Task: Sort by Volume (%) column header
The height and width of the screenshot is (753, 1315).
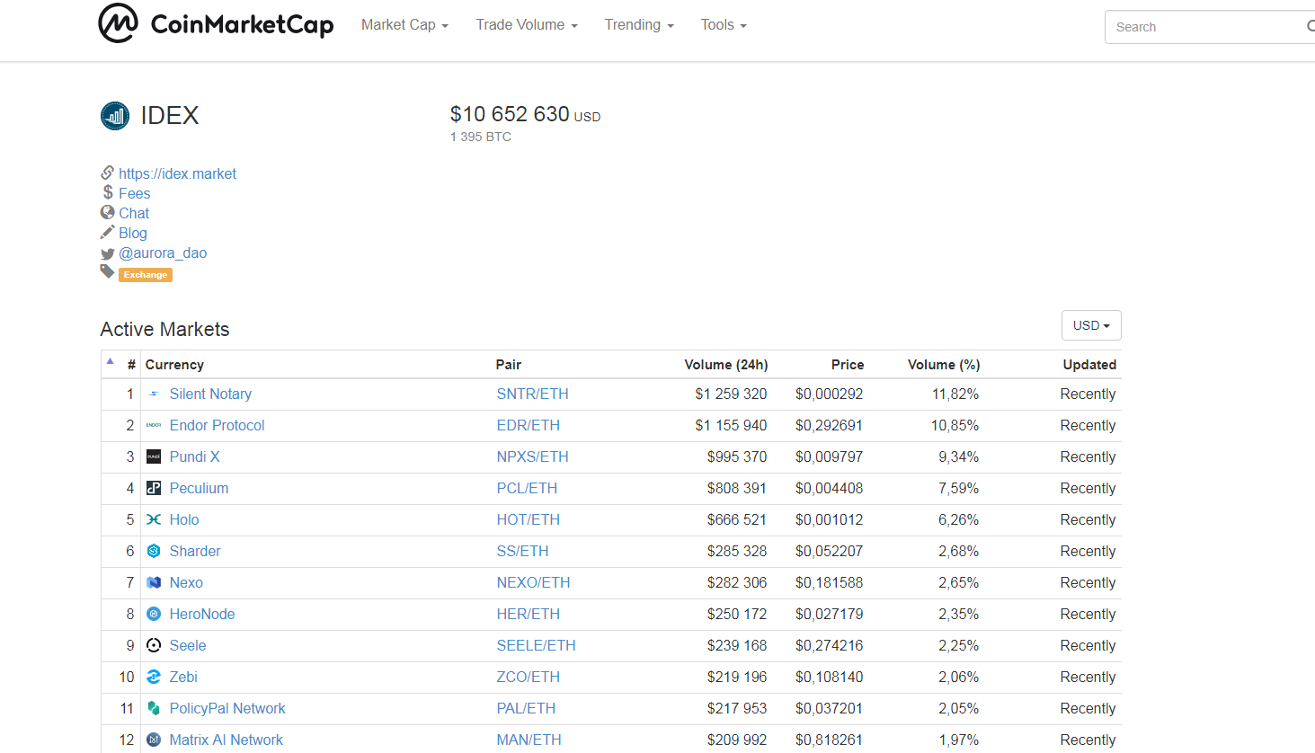Action: point(944,365)
